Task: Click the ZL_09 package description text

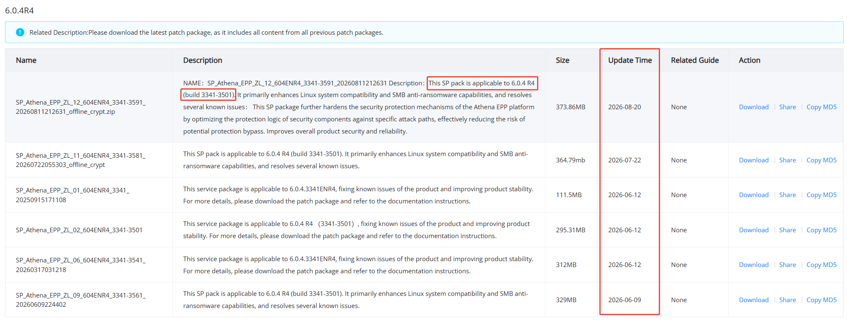Action: tap(356, 300)
